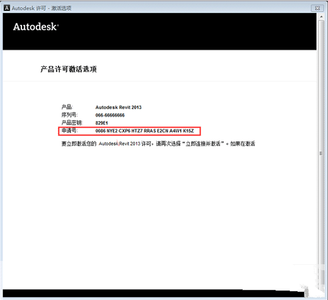Click the 产品 label above 序列号
328x300 pixels.
(67, 107)
